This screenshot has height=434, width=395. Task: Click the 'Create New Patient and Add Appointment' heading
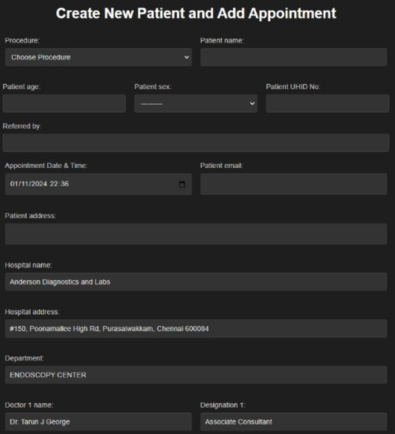tap(197, 13)
